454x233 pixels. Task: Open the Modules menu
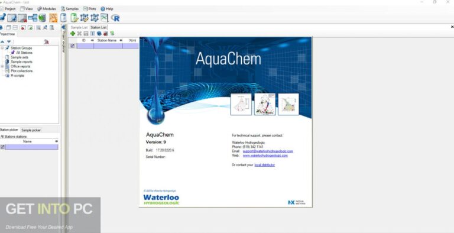[47, 9]
